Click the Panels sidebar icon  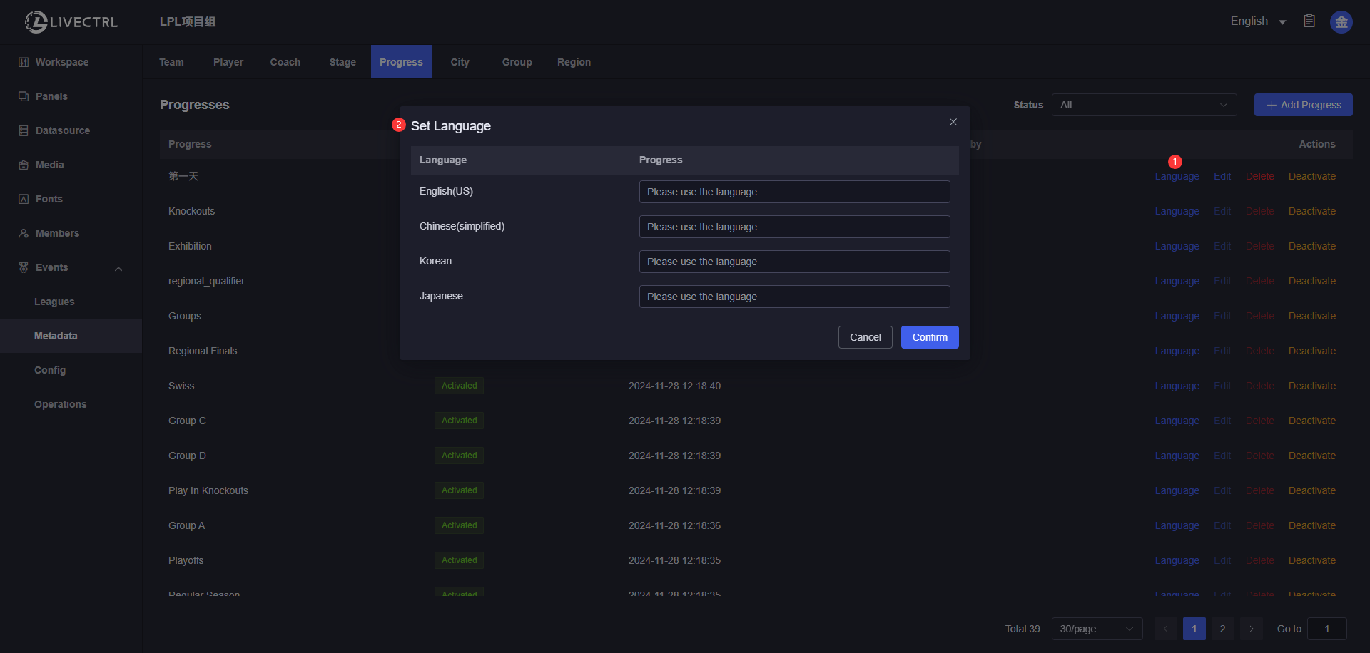24,96
